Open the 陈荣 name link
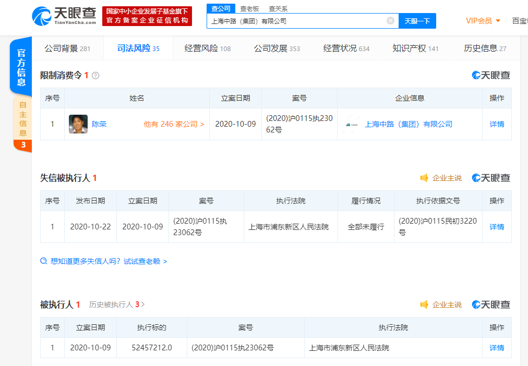Image resolution: width=528 pixels, height=366 pixels. (x=99, y=124)
